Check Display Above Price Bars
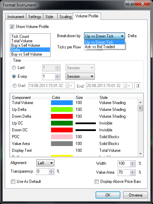This screenshot has height=204, width=153. point(97,181)
